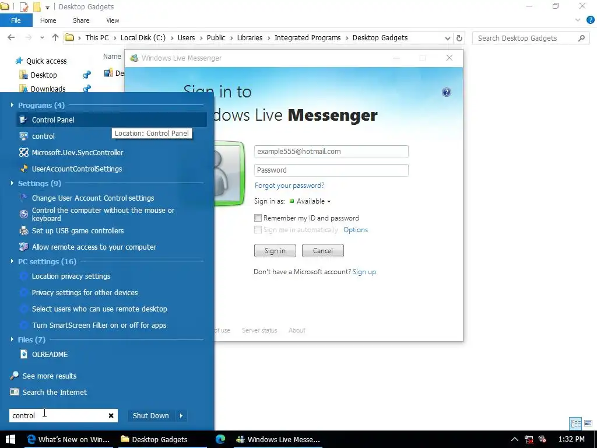Viewport: 597px width, 448px height.
Task: Refresh the Explorer address bar
Action: [x=459, y=38]
